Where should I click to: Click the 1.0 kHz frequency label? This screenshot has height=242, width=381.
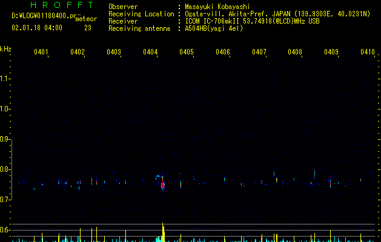pos(5,109)
